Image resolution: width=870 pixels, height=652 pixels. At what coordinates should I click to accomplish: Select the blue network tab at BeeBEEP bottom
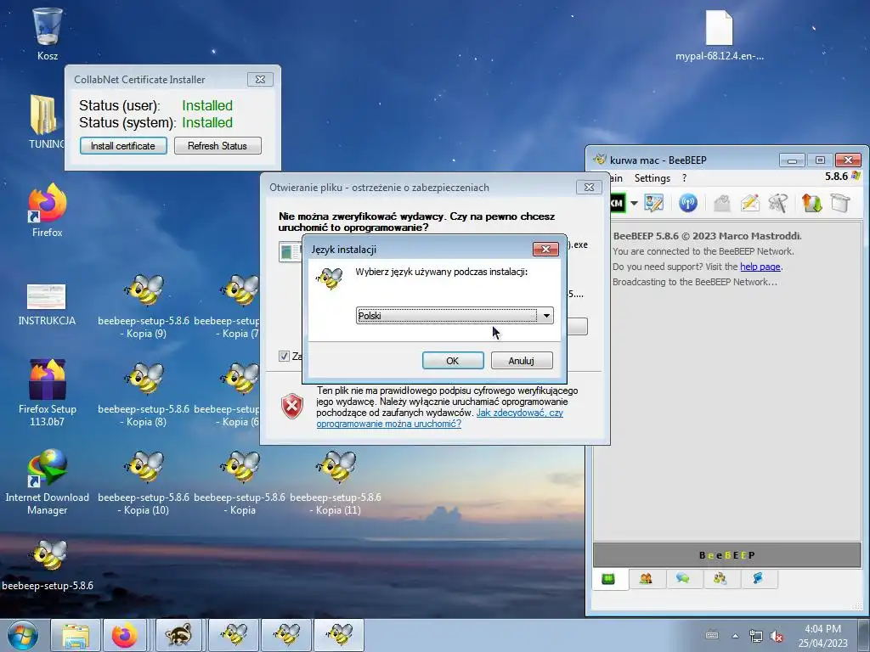[x=758, y=579]
